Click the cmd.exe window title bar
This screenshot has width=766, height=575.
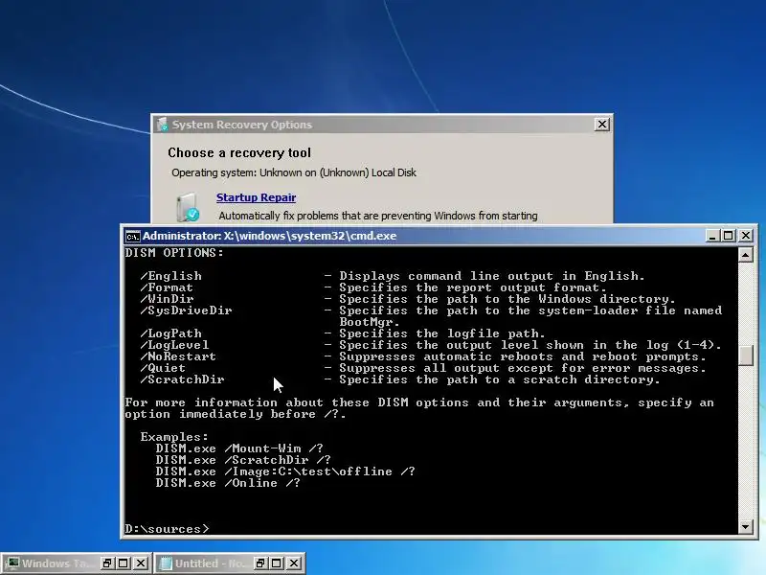pyautogui.click(x=416, y=236)
